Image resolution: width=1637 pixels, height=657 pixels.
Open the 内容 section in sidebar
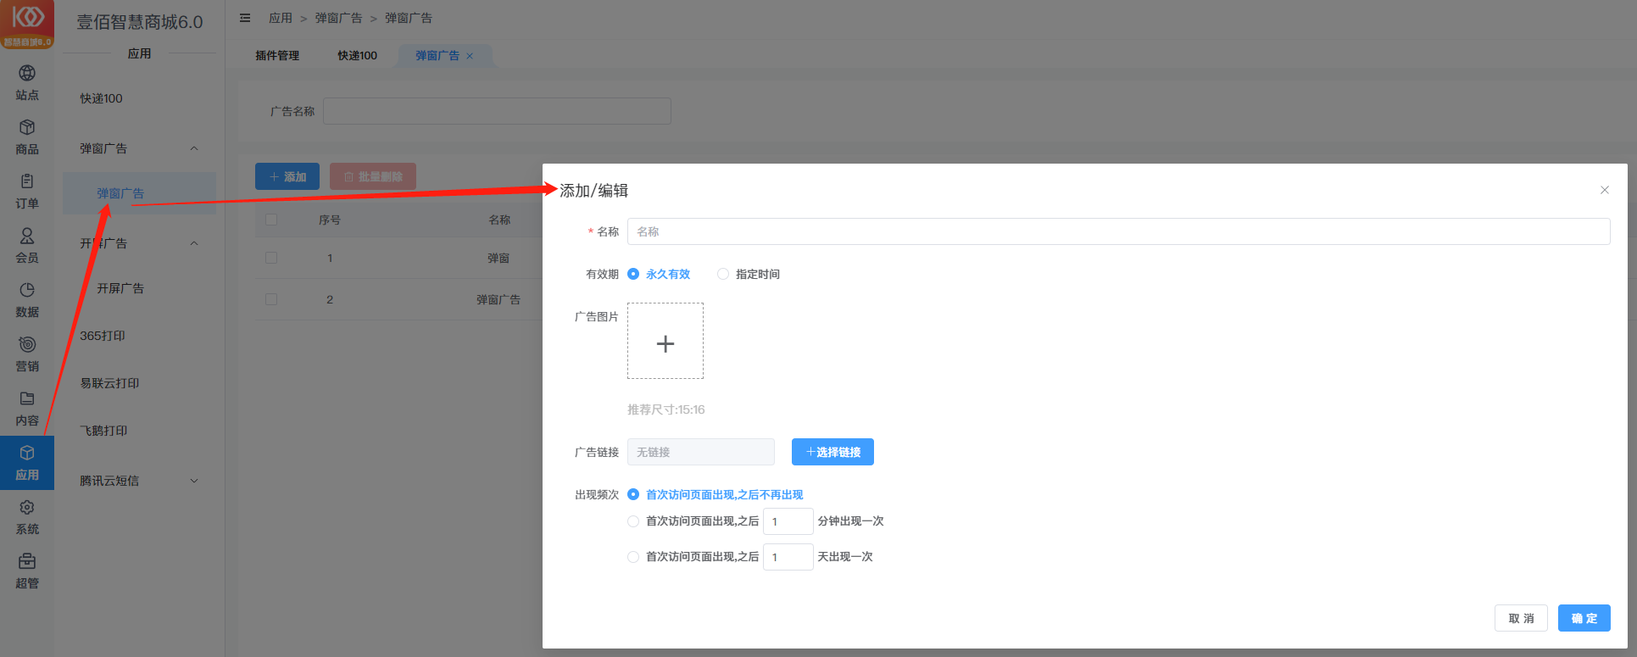pyautogui.click(x=27, y=409)
